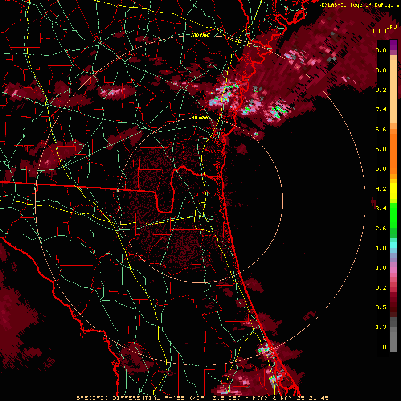
Task: Select the 8.2 legend value
Action: pyautogui.click(x=381, y=90)
